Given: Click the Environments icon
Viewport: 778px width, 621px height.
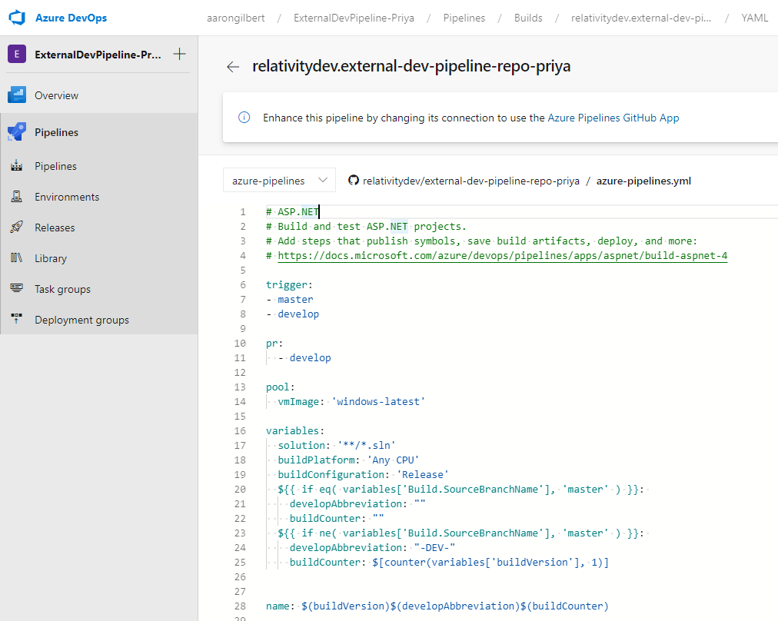Looking at the screenshot, I should [x=17, y=197].
